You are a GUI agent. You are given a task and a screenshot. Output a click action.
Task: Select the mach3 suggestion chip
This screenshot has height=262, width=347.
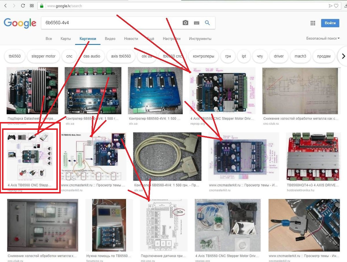(300, 56)
